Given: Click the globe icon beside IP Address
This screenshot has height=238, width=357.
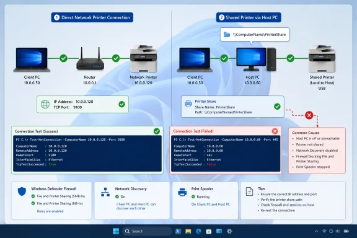Looking at the screenshot, I should click(x=45, y=104).
